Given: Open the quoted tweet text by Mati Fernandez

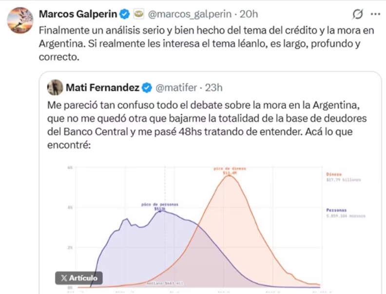Looking at the screenshot, I should 207,125.
